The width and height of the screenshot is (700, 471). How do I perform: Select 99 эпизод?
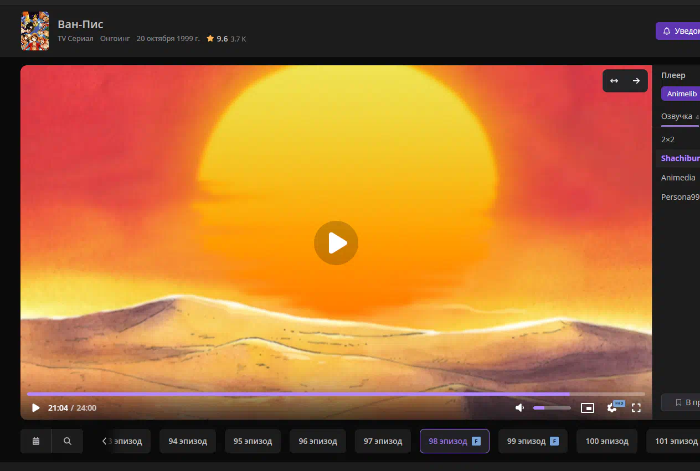(533, 441)
